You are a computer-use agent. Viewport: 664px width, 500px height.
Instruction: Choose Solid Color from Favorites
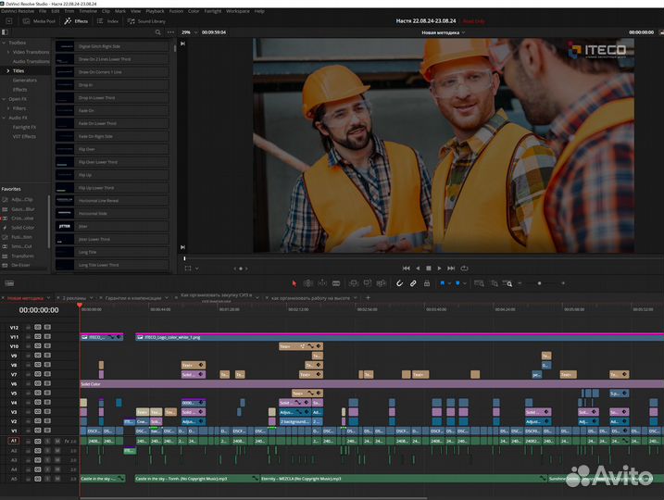22,227
